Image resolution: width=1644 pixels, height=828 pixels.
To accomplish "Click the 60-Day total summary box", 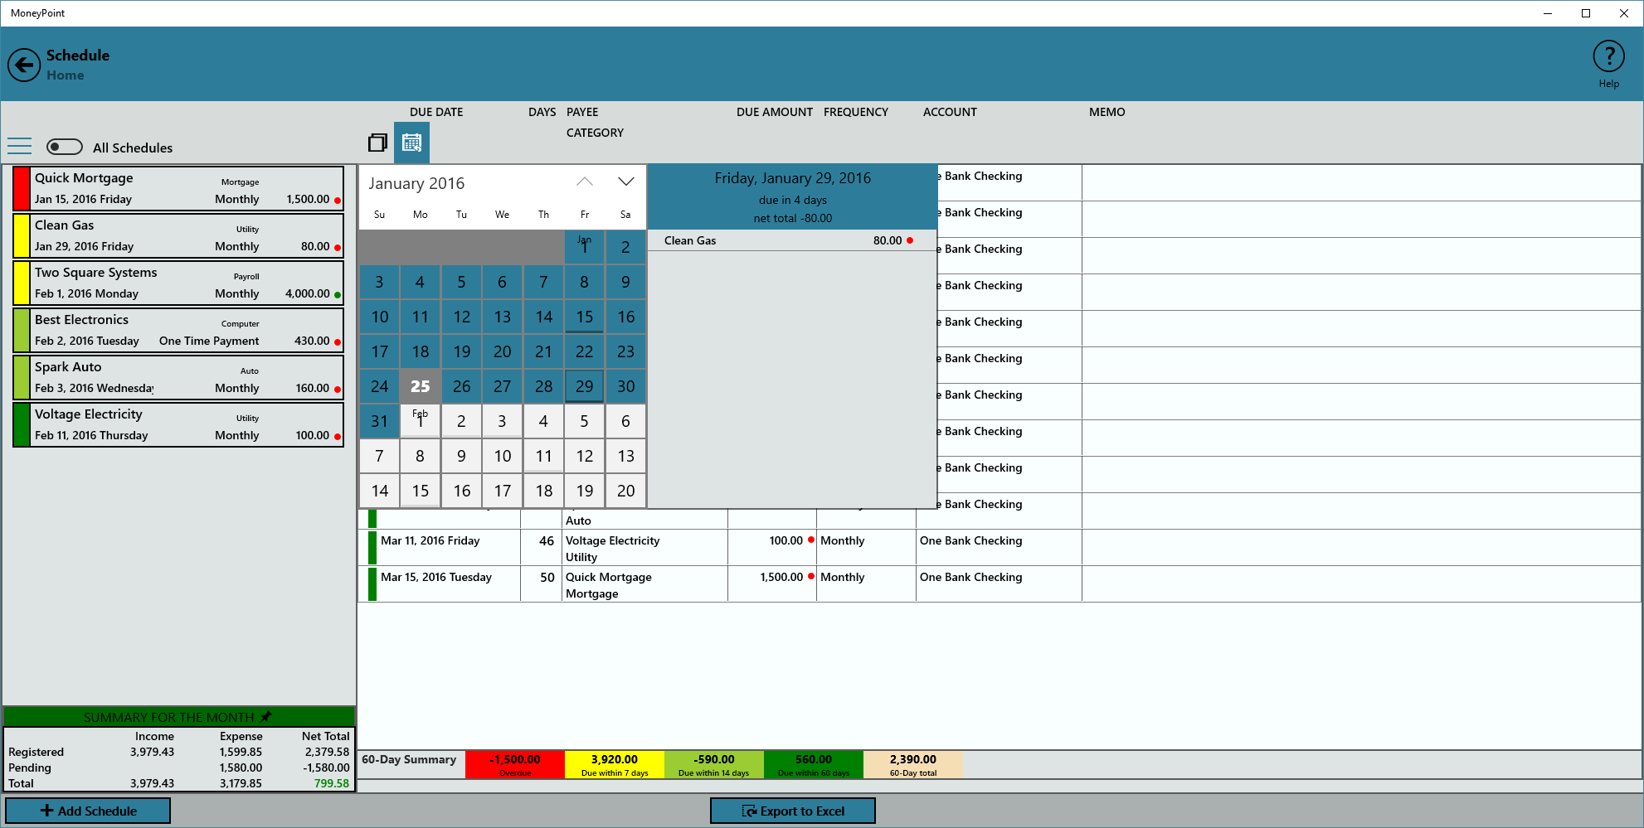I will 913,764.
